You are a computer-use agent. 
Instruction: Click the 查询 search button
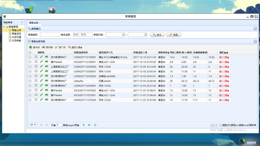click(x=157, y=35)
